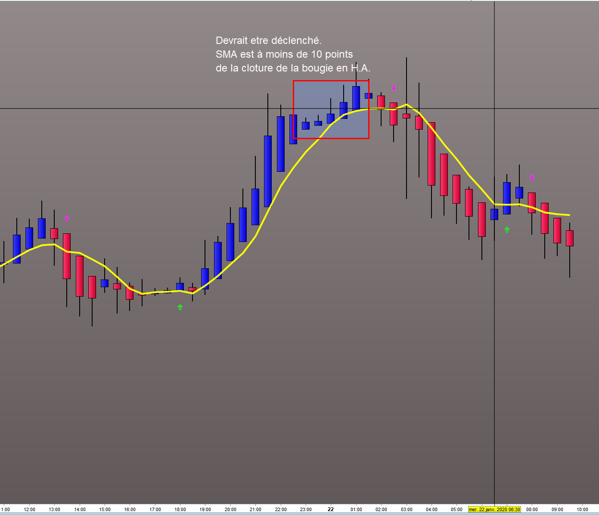Click the 13:00 time axis label
Screen dimensions: 599x515
click(54, 509)
